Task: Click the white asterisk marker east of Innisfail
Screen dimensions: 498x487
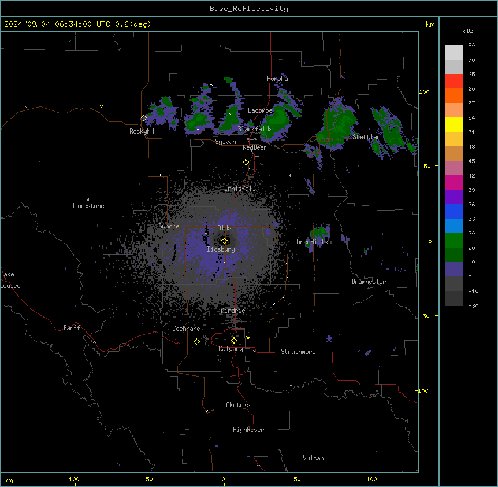Action: point(290,175)
